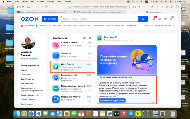Open the 'myOutdoor' desktop folder
This screenshot has width=190, height=119.
[9, 44]
